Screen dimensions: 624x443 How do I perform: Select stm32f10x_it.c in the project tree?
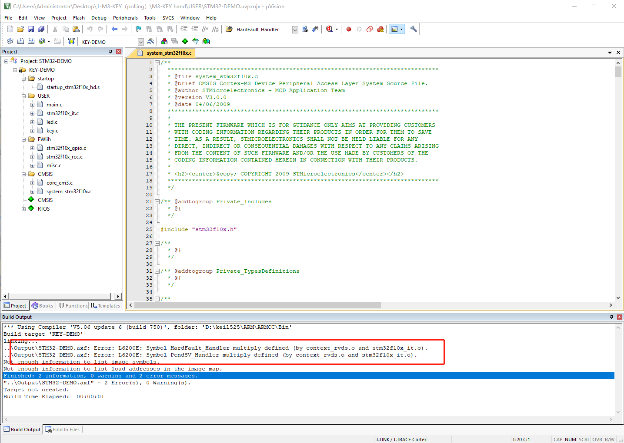pos(63,113)
